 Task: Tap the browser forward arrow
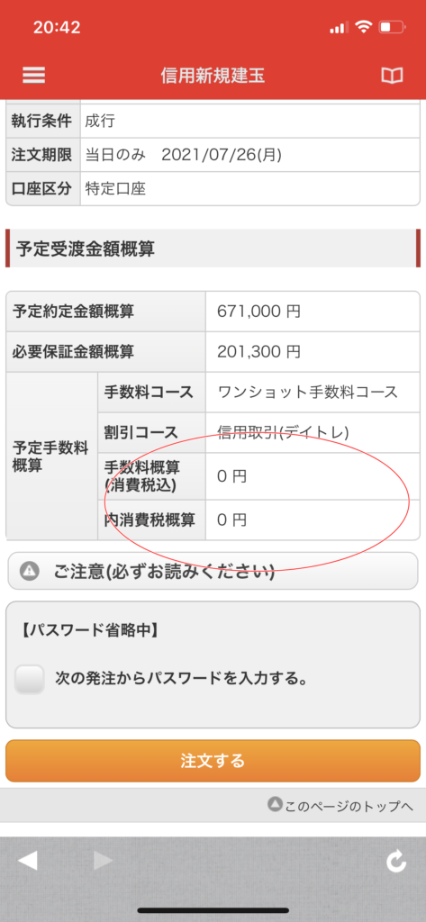[x=103, y=860]
